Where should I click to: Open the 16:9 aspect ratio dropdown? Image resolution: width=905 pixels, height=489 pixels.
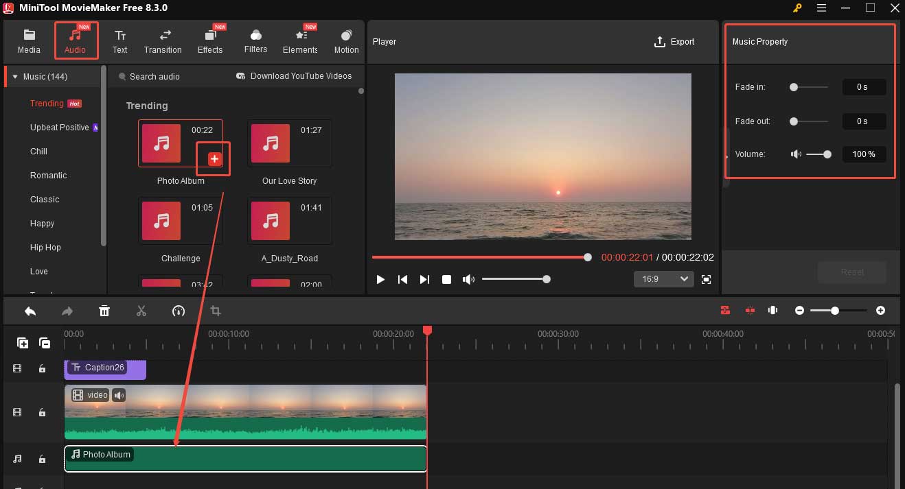click(663, 279)
